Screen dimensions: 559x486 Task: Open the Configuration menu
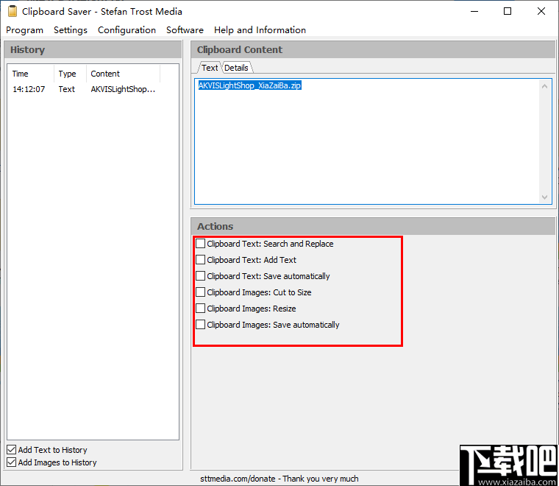pos(127,30)
